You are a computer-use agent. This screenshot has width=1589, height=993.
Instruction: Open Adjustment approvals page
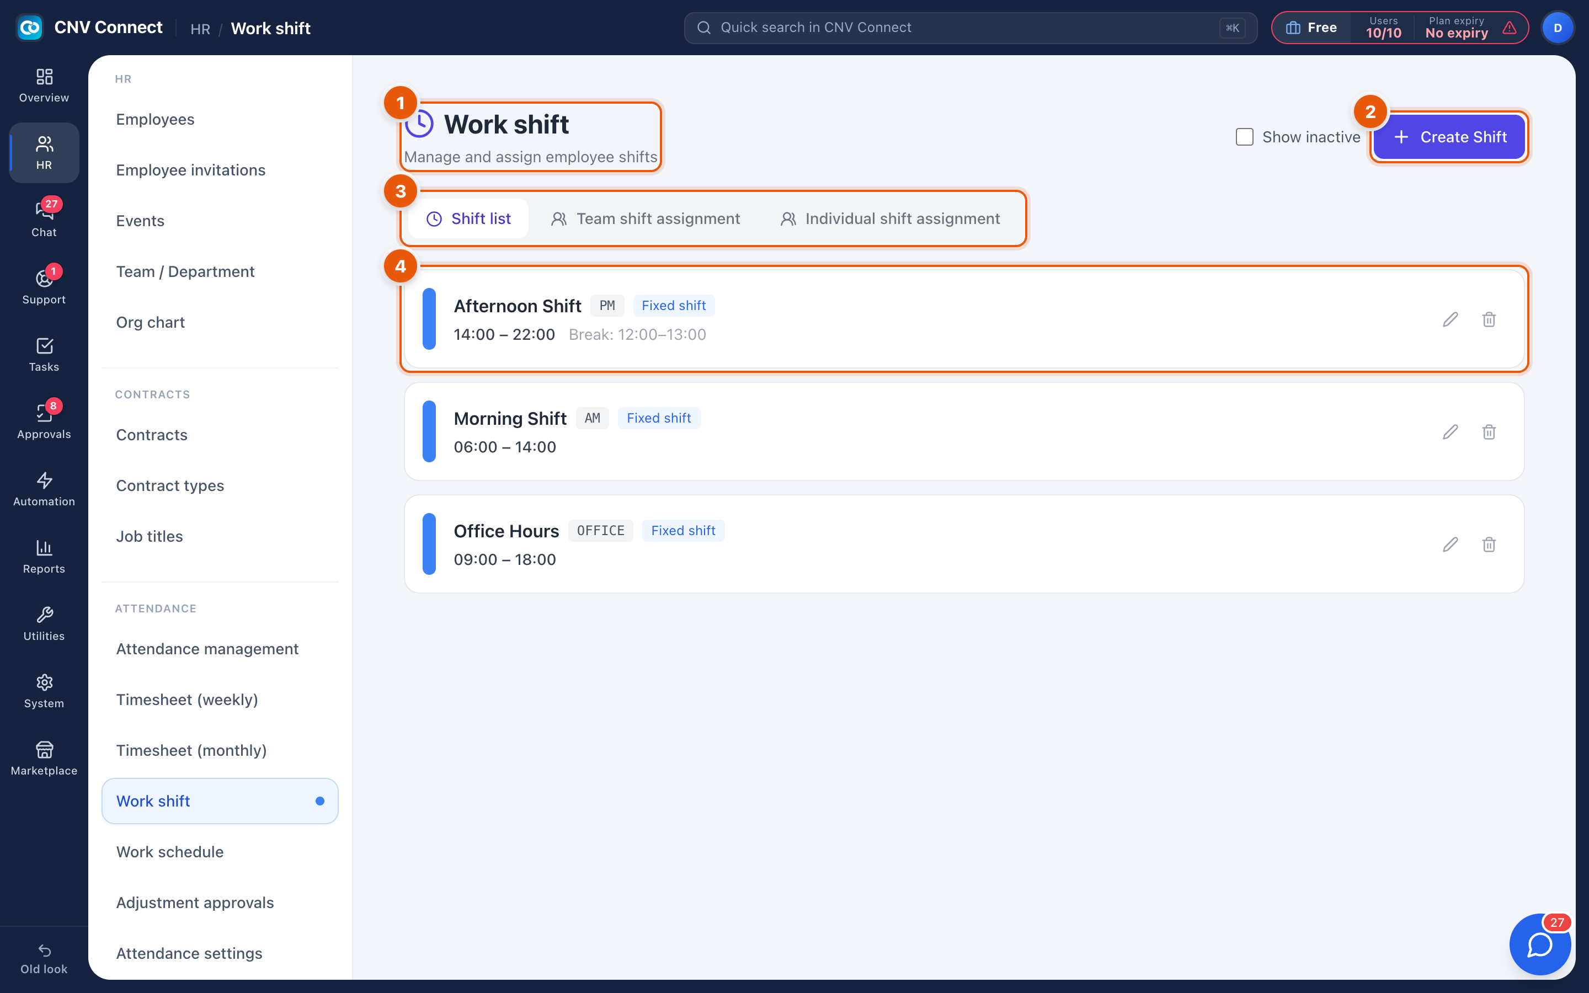[x=220, y=903]
